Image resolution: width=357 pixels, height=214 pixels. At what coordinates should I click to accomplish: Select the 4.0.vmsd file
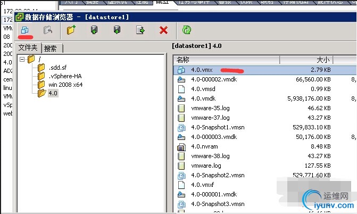pos(203,89)
